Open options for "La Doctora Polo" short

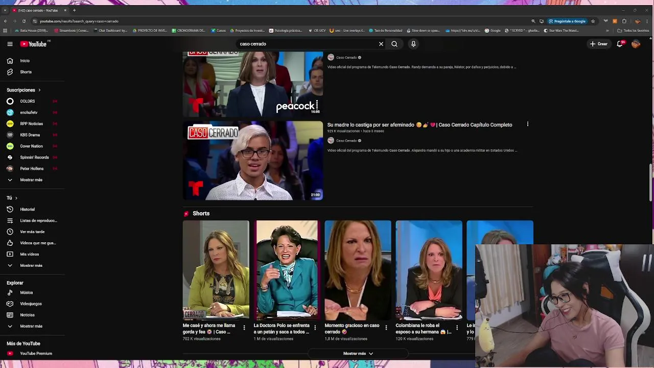[315, 328]
